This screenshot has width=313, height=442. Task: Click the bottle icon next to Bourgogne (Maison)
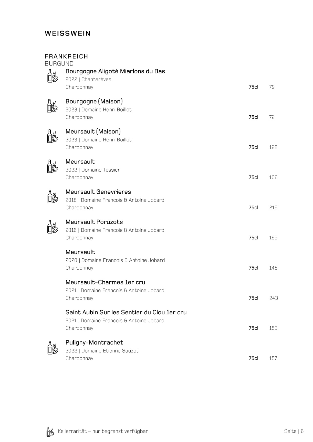tap(53, 106)
